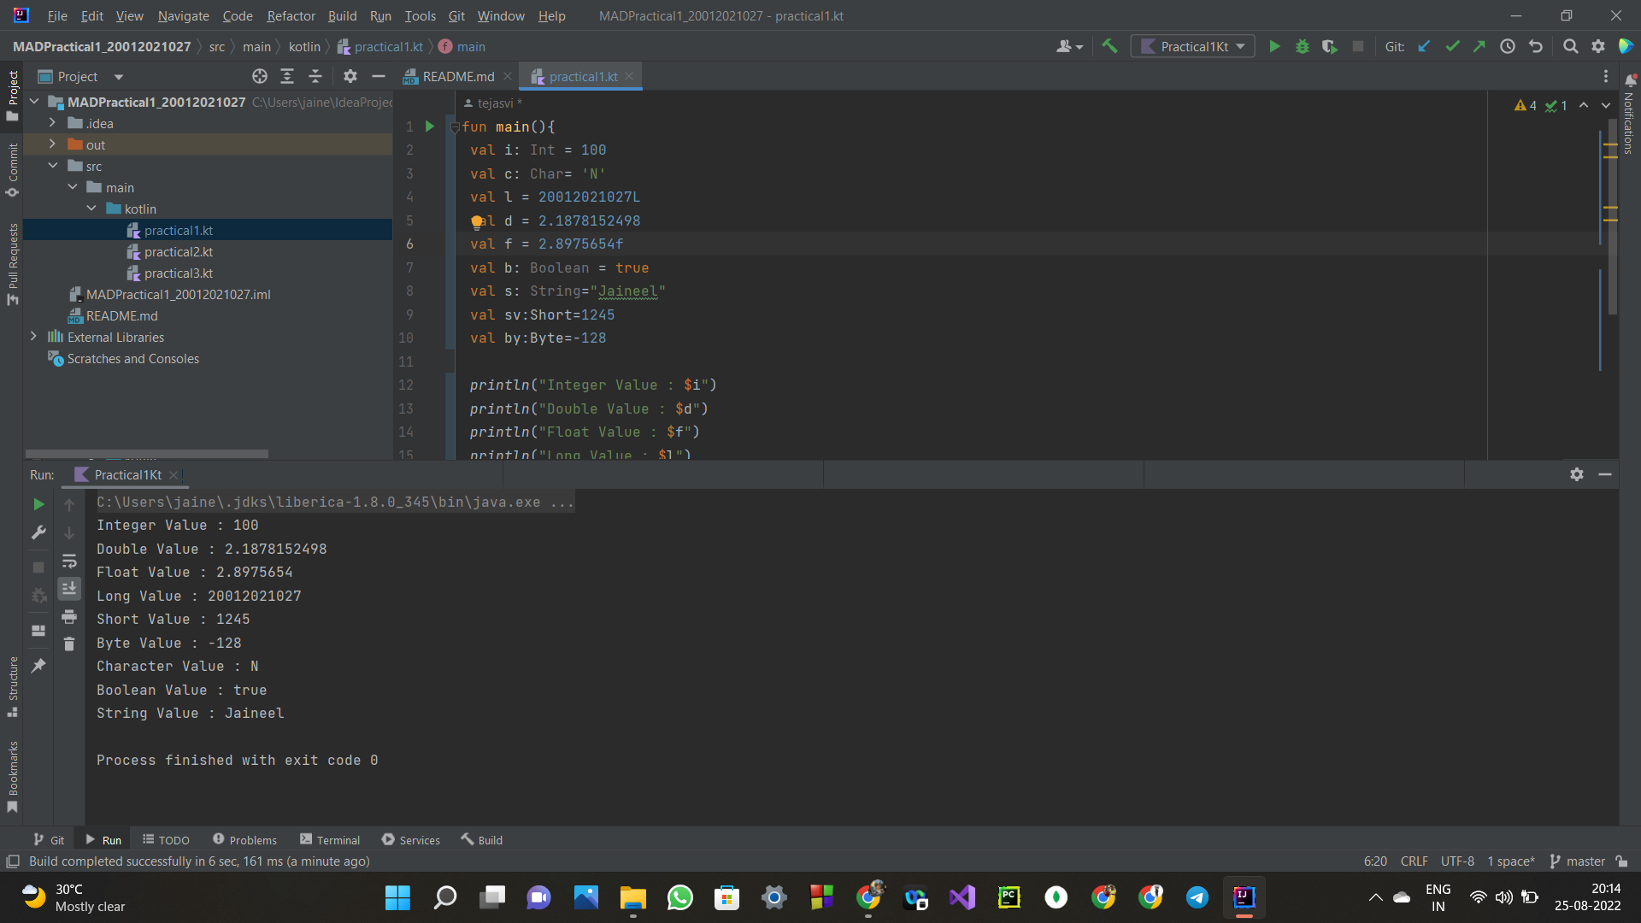Open Git history clock icon
1641x923 pixels.
click(1508, 46)
